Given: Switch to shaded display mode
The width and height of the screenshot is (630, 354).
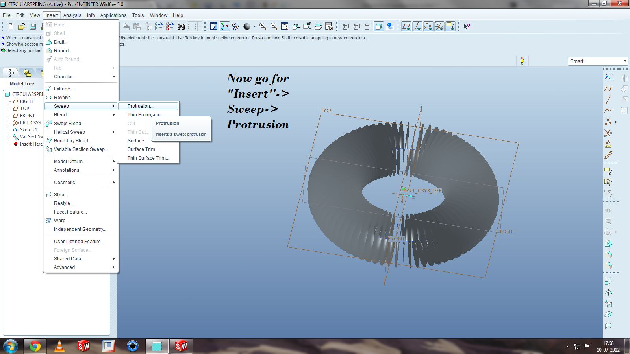Looking at the screenshot, I should click(x=379, y=26).
